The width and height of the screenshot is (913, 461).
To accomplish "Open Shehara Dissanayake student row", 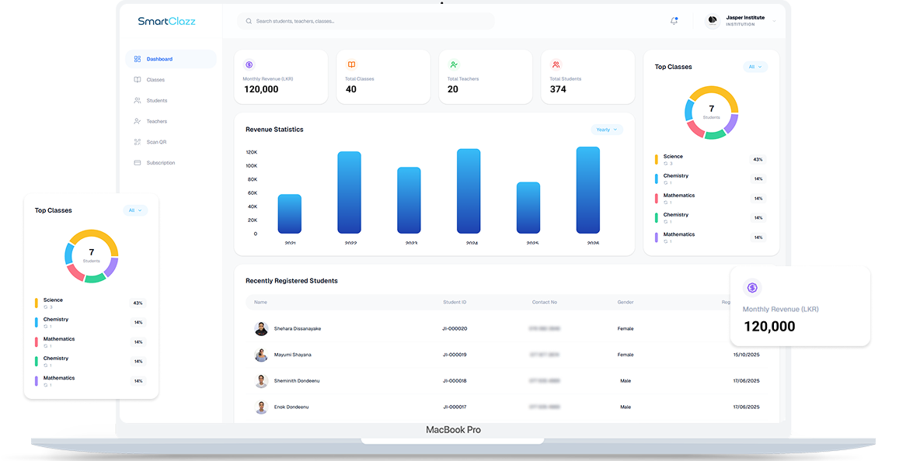I will (507, 328).
